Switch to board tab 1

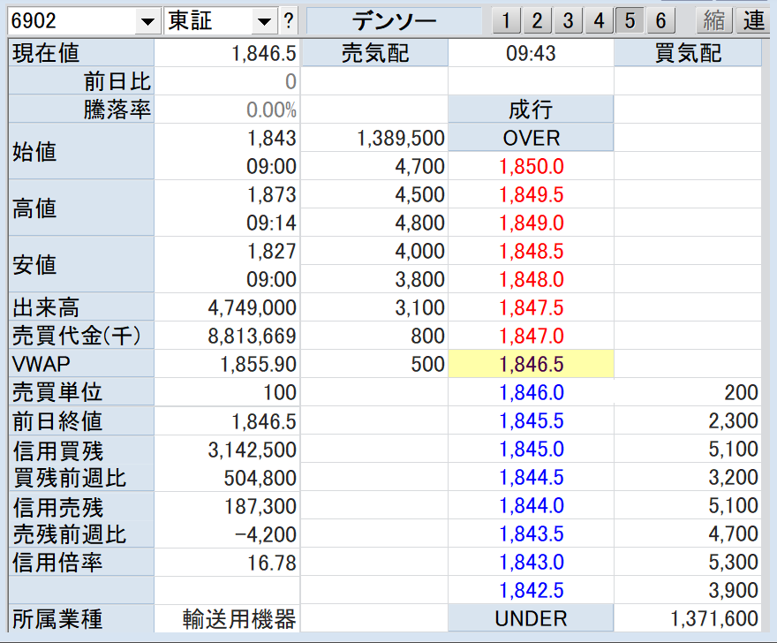pos(504,20)
